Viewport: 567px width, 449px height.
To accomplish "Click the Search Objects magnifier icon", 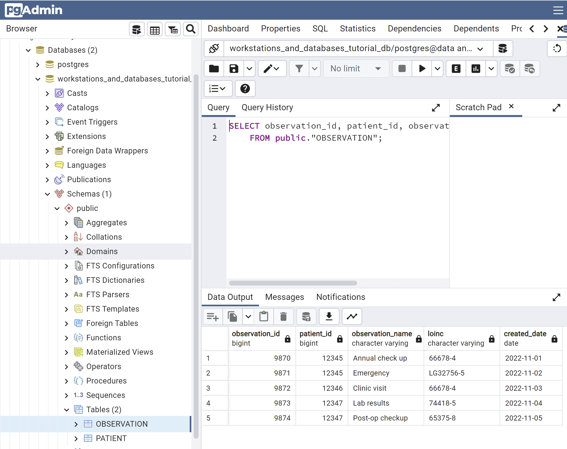I will pyautogui.click(x=191, y=29).
